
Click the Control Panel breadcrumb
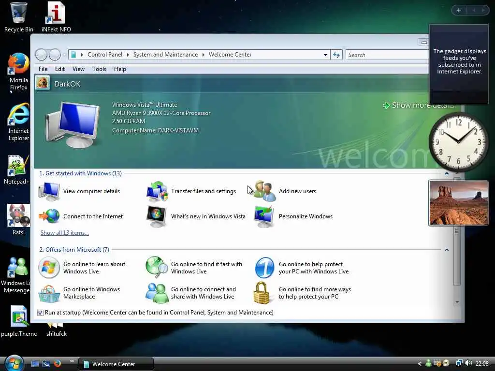(105, 55)
